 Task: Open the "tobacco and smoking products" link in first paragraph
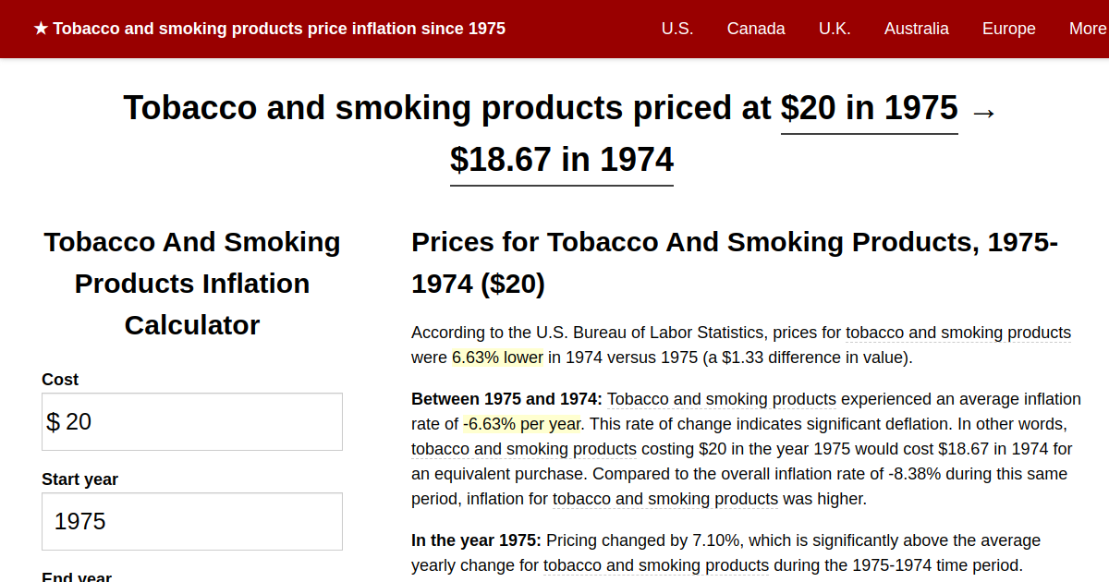coord(958,332)
